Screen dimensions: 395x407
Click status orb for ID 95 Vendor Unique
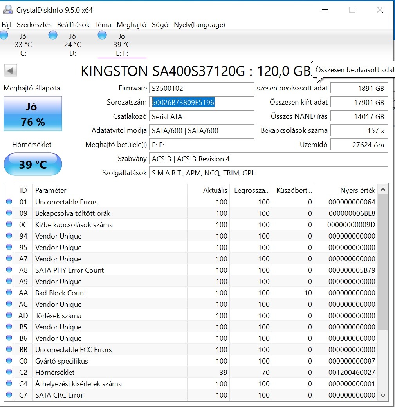pyautogui.click(x=9, y=247)
